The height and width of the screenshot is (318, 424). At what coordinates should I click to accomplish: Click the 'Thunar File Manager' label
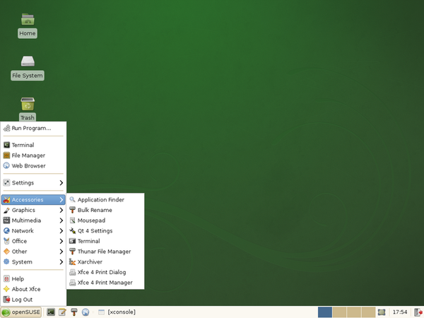pyautogui.click(x=104, y=252)
